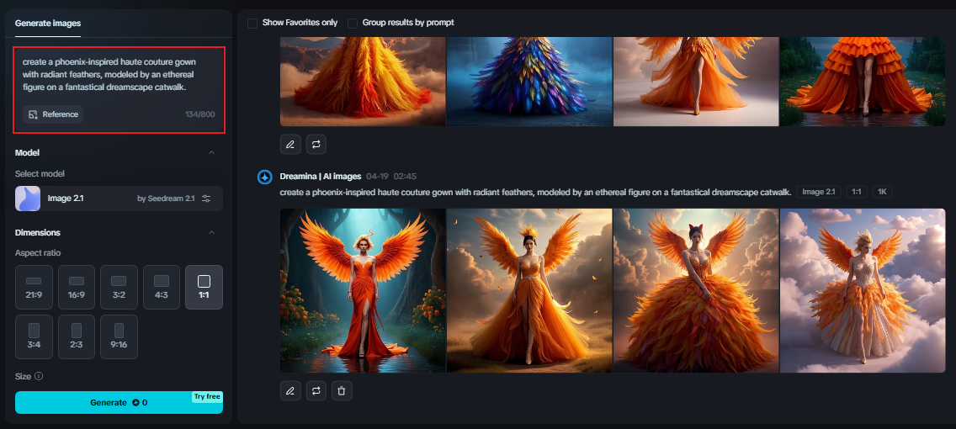
Task: Open model settings sliders icon beside Seedream 2.1
Action: click(207, 199)
